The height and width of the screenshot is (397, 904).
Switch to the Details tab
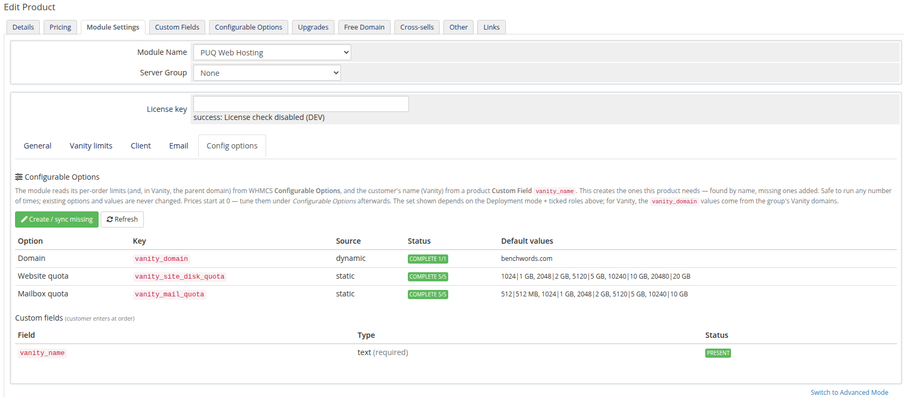[23, 27]
